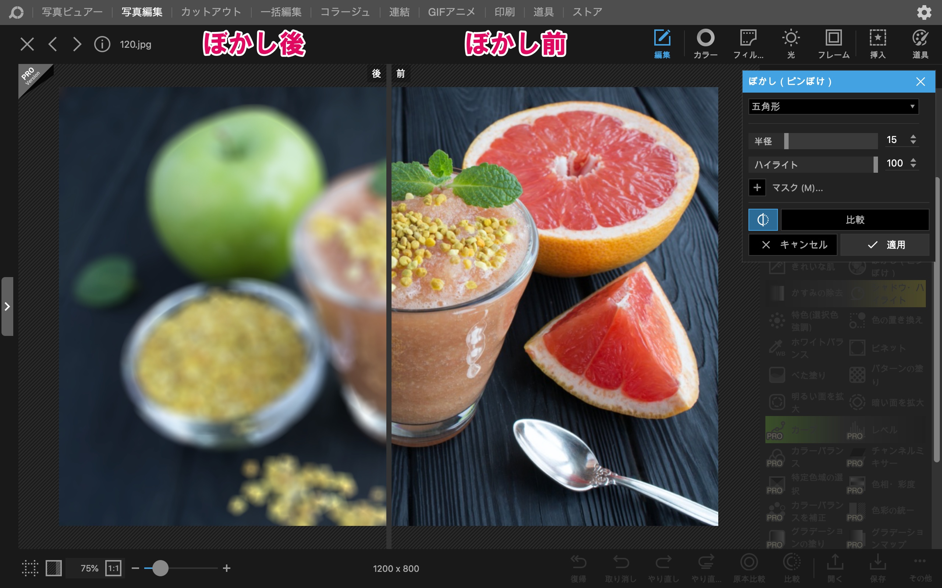Open the GIFアニメ tab
The width and height of the screenshot is (942, 588).
tap(451, 12)
